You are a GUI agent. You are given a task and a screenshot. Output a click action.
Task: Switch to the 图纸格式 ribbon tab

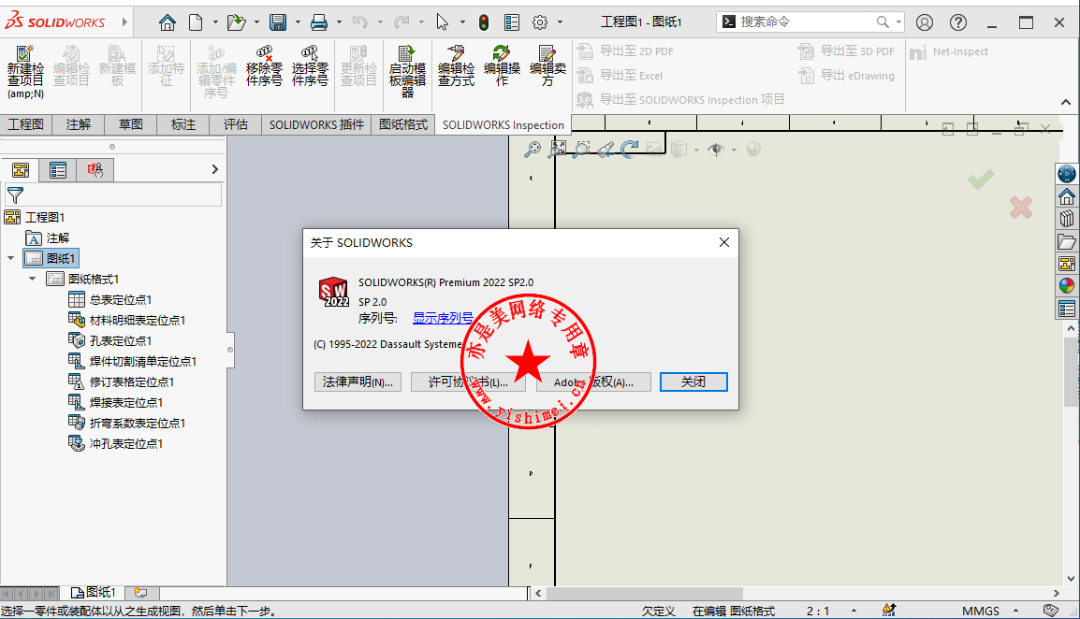click(403, 124)
